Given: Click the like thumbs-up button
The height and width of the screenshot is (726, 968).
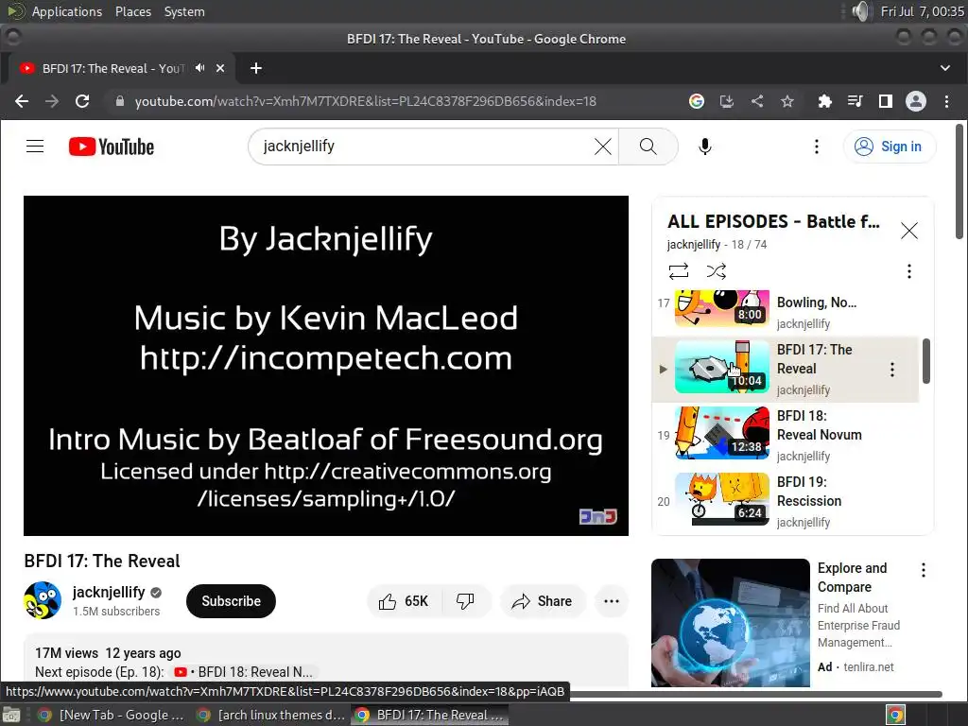Looking at the screenshot, I should 404,601.
